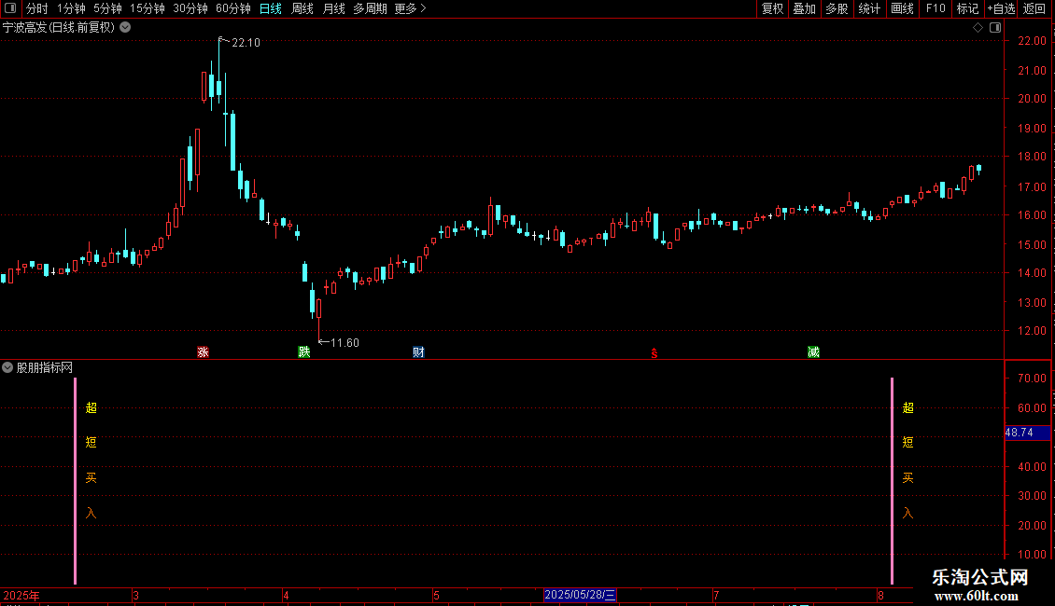Click the 股朋指标网 indicator name
Image resolution: width=1055 pixels, height=606 pixels.
tap(45, 367)
